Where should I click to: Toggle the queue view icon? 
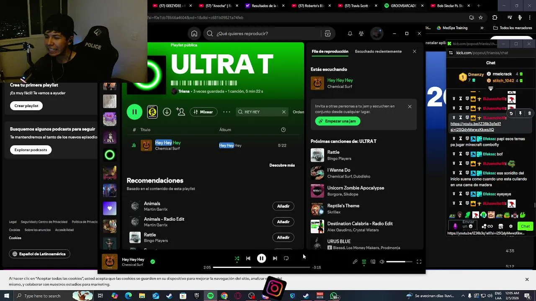click(364, 262)
